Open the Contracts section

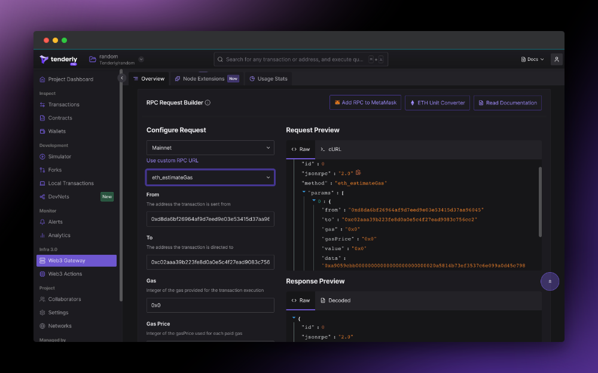click(59, 118)
